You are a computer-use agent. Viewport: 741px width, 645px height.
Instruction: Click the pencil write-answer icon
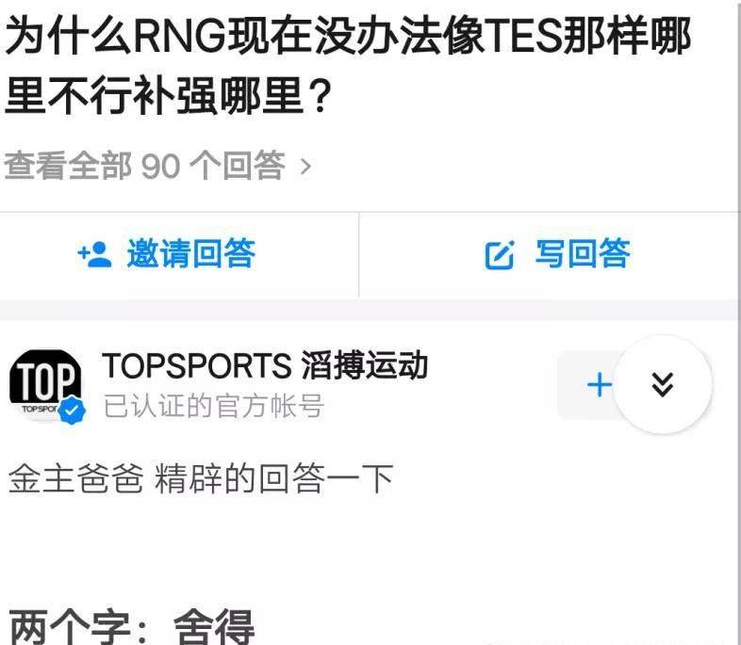pos(499,255)
